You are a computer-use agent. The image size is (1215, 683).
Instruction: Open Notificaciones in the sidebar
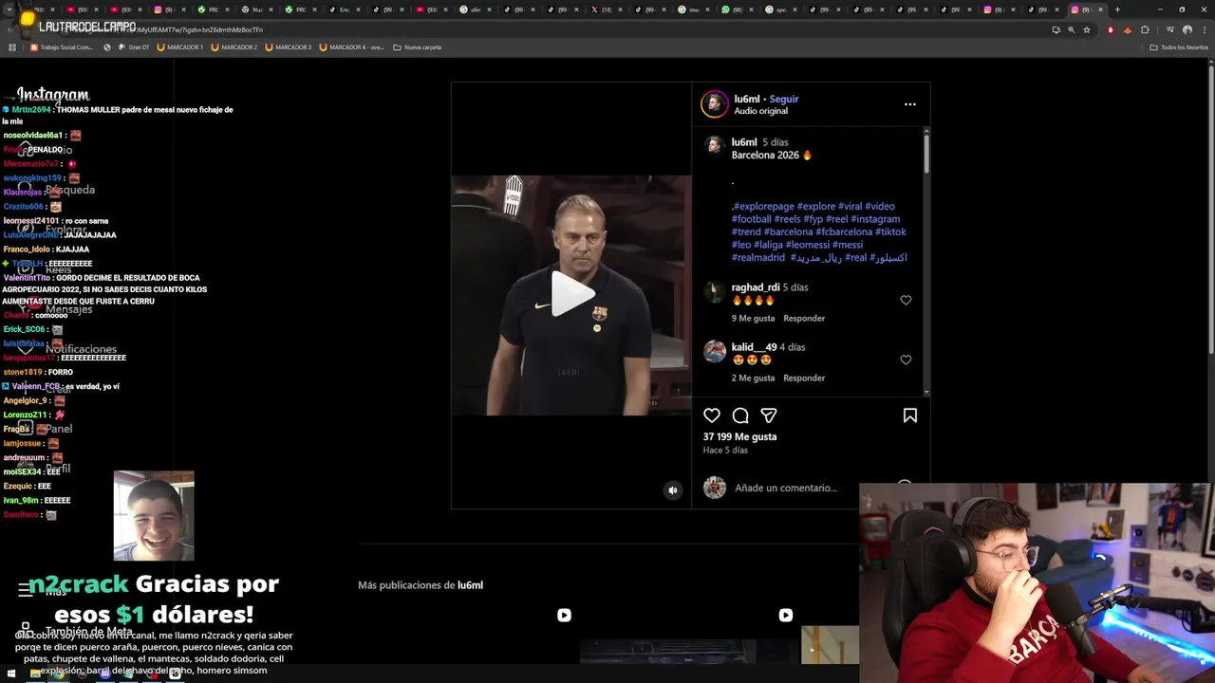(x=68, y=349)
